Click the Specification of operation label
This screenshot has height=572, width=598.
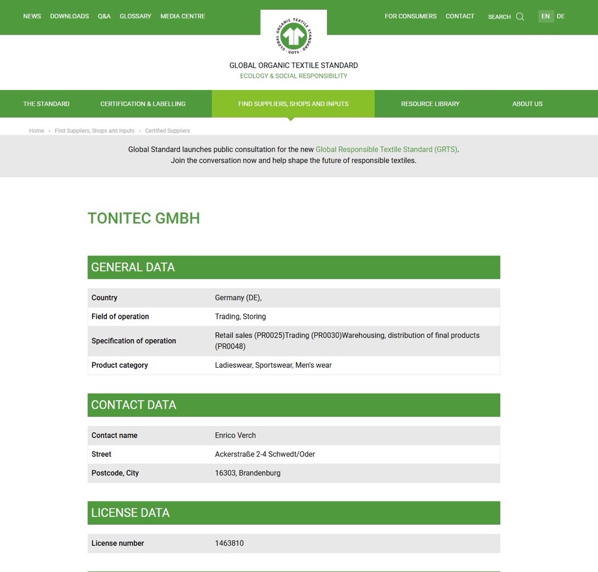pos(134,341)
